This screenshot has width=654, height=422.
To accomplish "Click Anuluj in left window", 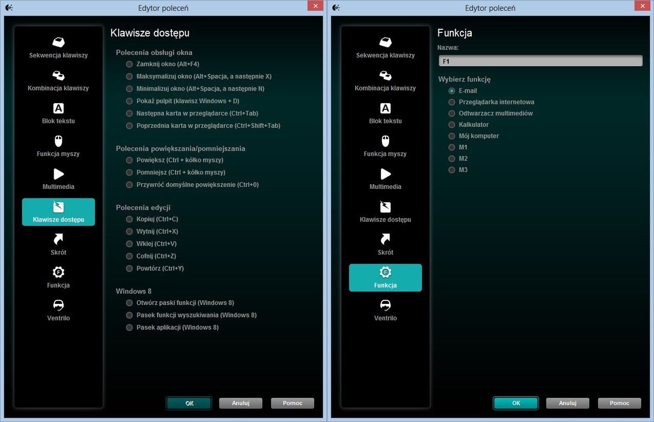I will pos(241,403).
